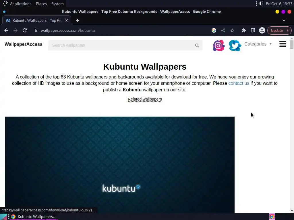Screen dimensions: 294x220
Task: Open the System menu
Action: pos(57,4)
